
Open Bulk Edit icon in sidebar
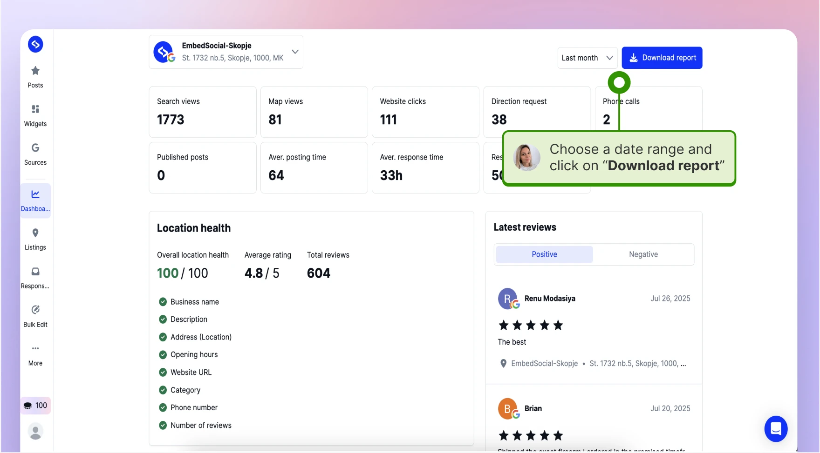pos(35,310)
